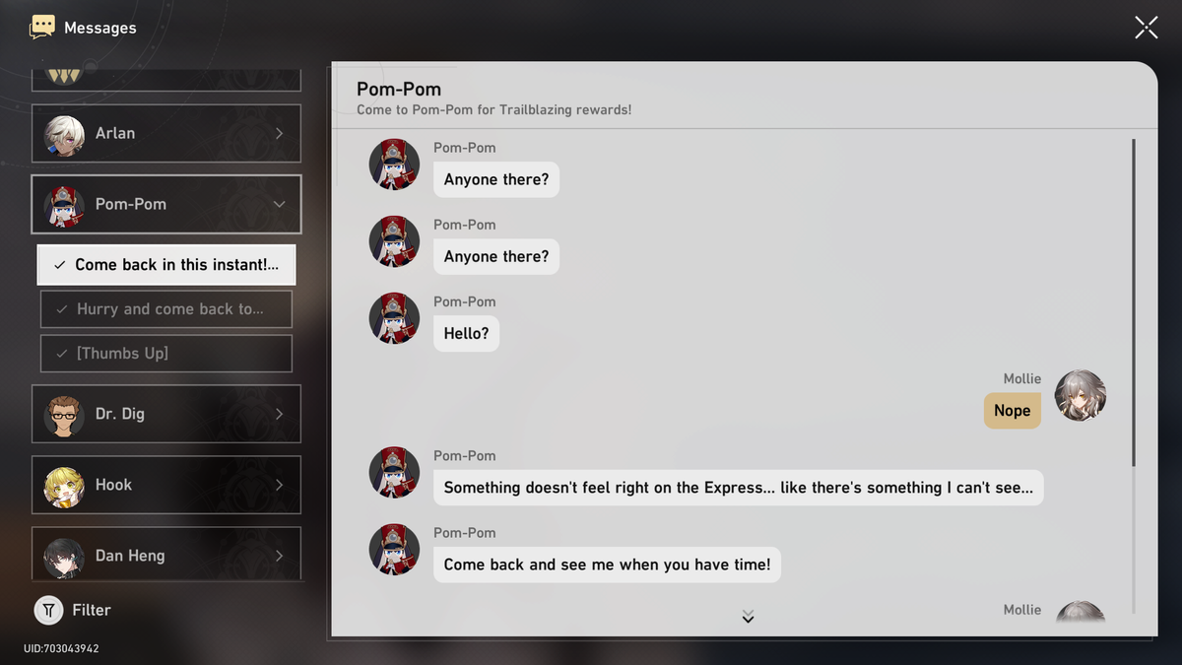Open the Arlan contact row
This screenshot has width=1182, height=665.
[166, 133]
